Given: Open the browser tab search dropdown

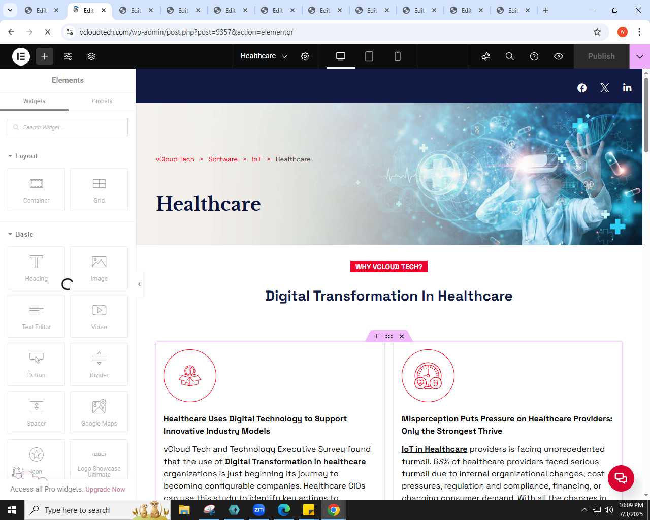Looking at the screenshot, I should [x=10, y=10].
